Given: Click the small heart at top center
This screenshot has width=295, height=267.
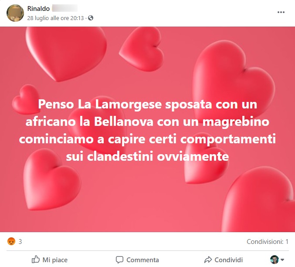Looking at the screenshot, I should coord(142,49).
